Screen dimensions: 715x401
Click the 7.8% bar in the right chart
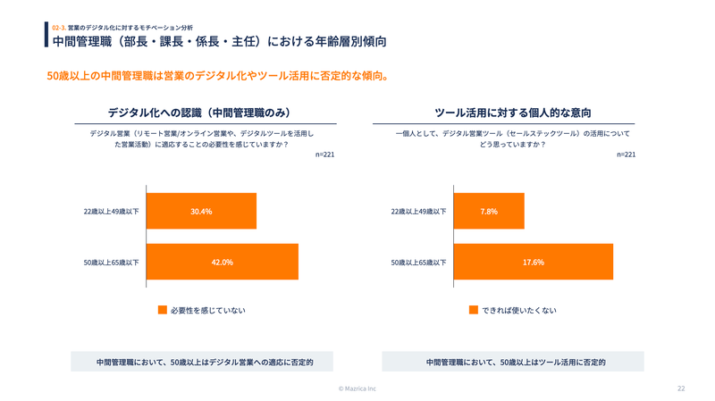click(489, 212)
